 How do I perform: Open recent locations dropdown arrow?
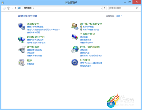pyautogui.click(x=12, y=8)
